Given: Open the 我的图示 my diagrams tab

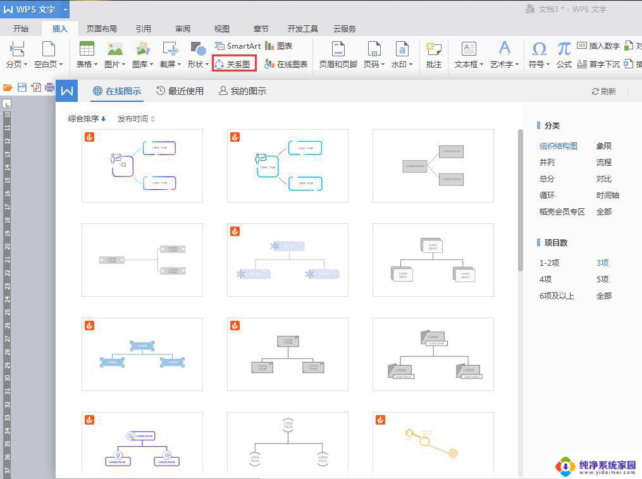Looking at the screenshot, I should click(x=243, y=91).
